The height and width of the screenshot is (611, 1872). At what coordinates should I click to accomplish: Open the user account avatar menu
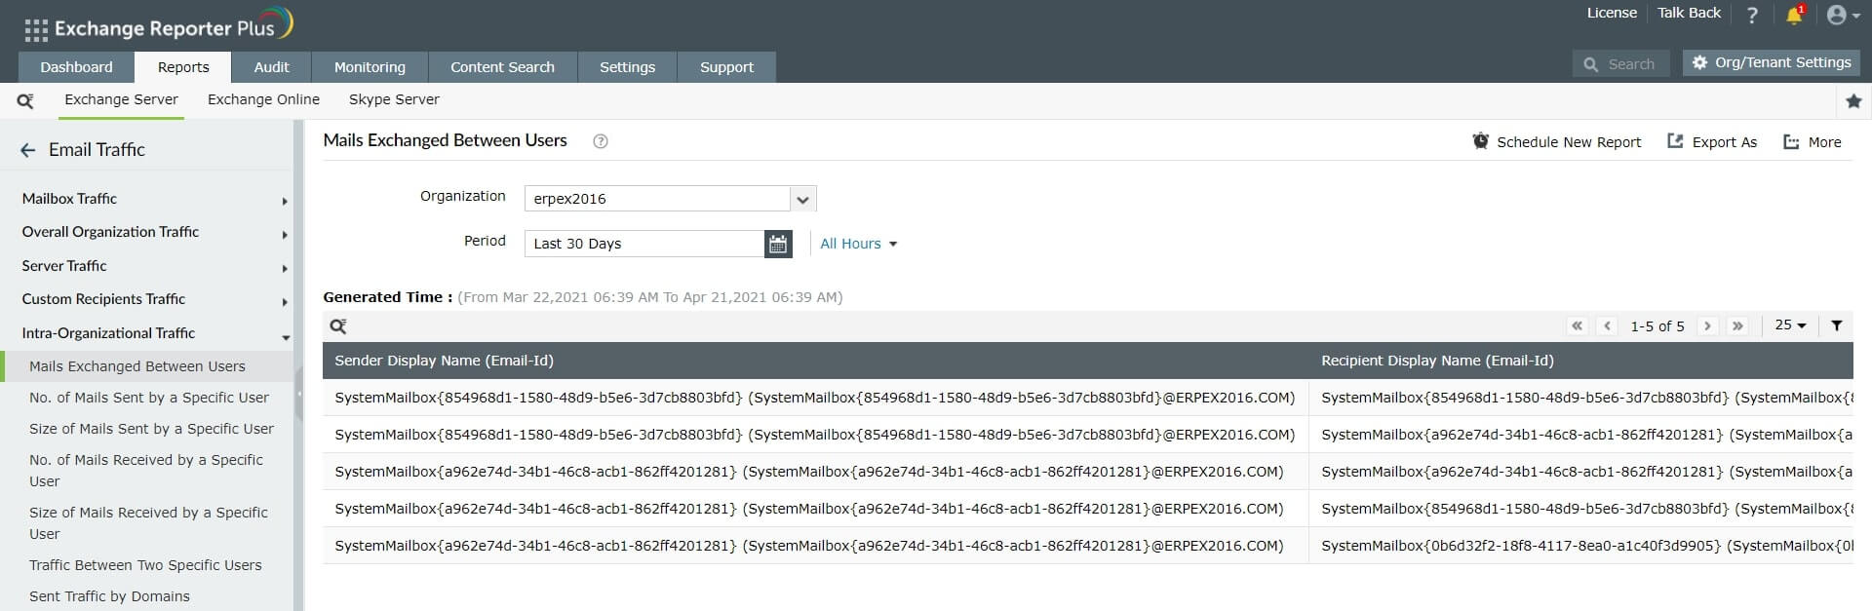pos(1843,15)
